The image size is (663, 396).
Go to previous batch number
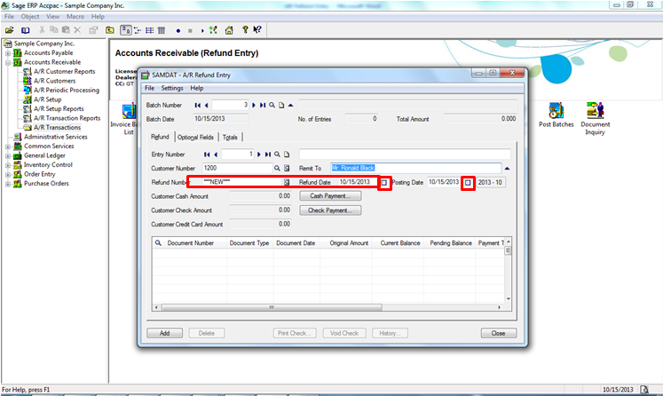206,105
